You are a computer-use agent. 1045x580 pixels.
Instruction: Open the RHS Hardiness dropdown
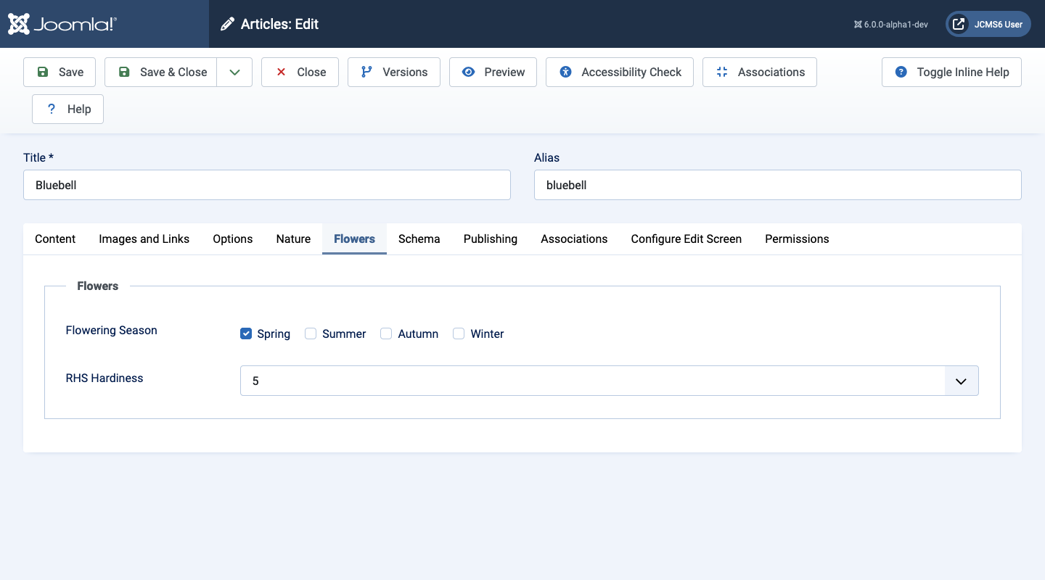[x=609, y=381]
